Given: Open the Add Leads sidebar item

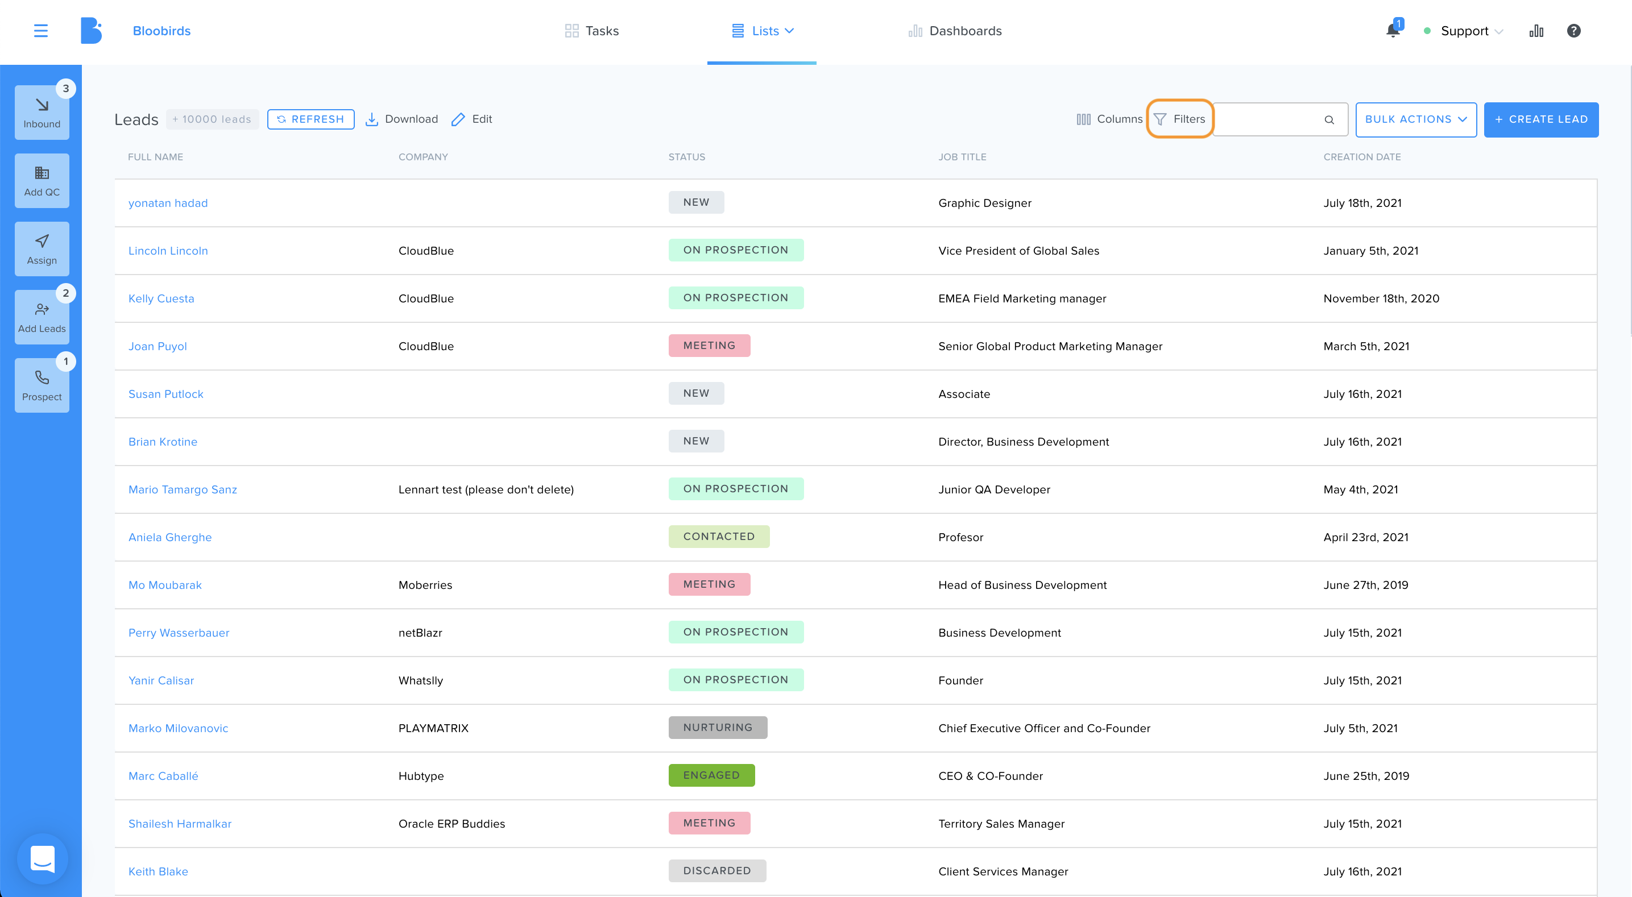Looking at the screenshot, I should [42, 317].
